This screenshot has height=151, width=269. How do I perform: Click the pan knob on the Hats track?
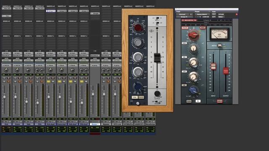(28, 70)
